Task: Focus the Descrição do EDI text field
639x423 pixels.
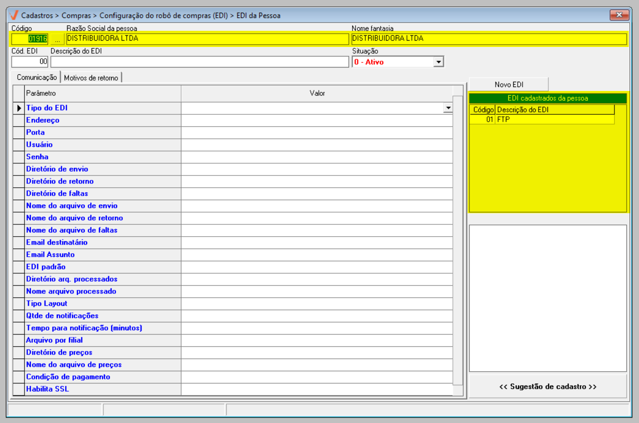Action: click(x=199, y=62)
